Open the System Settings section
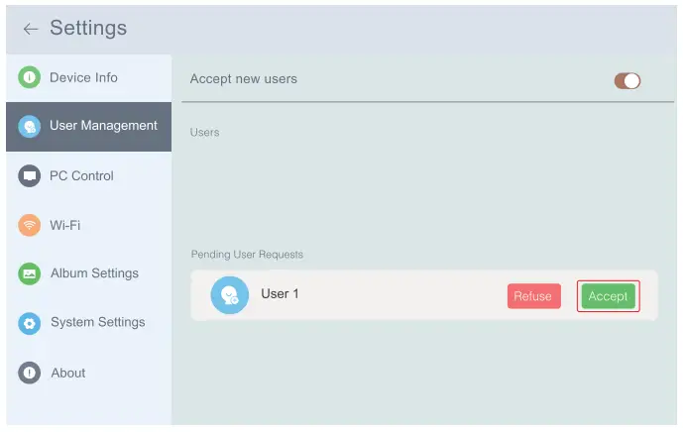Image resolution: width=683 pixels, height=432 pixels. point(97,322)
